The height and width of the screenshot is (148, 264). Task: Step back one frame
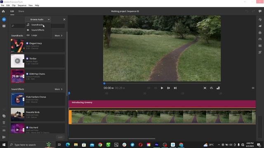click(x=156, y=88)
